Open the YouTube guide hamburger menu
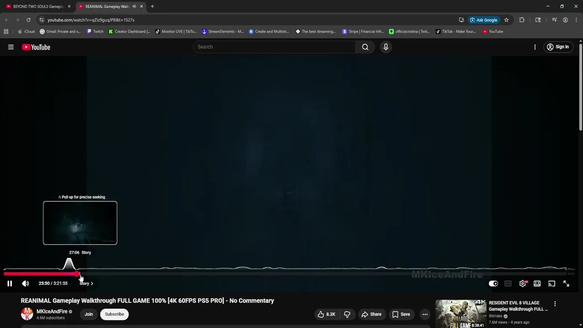Image resolution: width=583 pixels, height=328 pixels. pos(11,47)
